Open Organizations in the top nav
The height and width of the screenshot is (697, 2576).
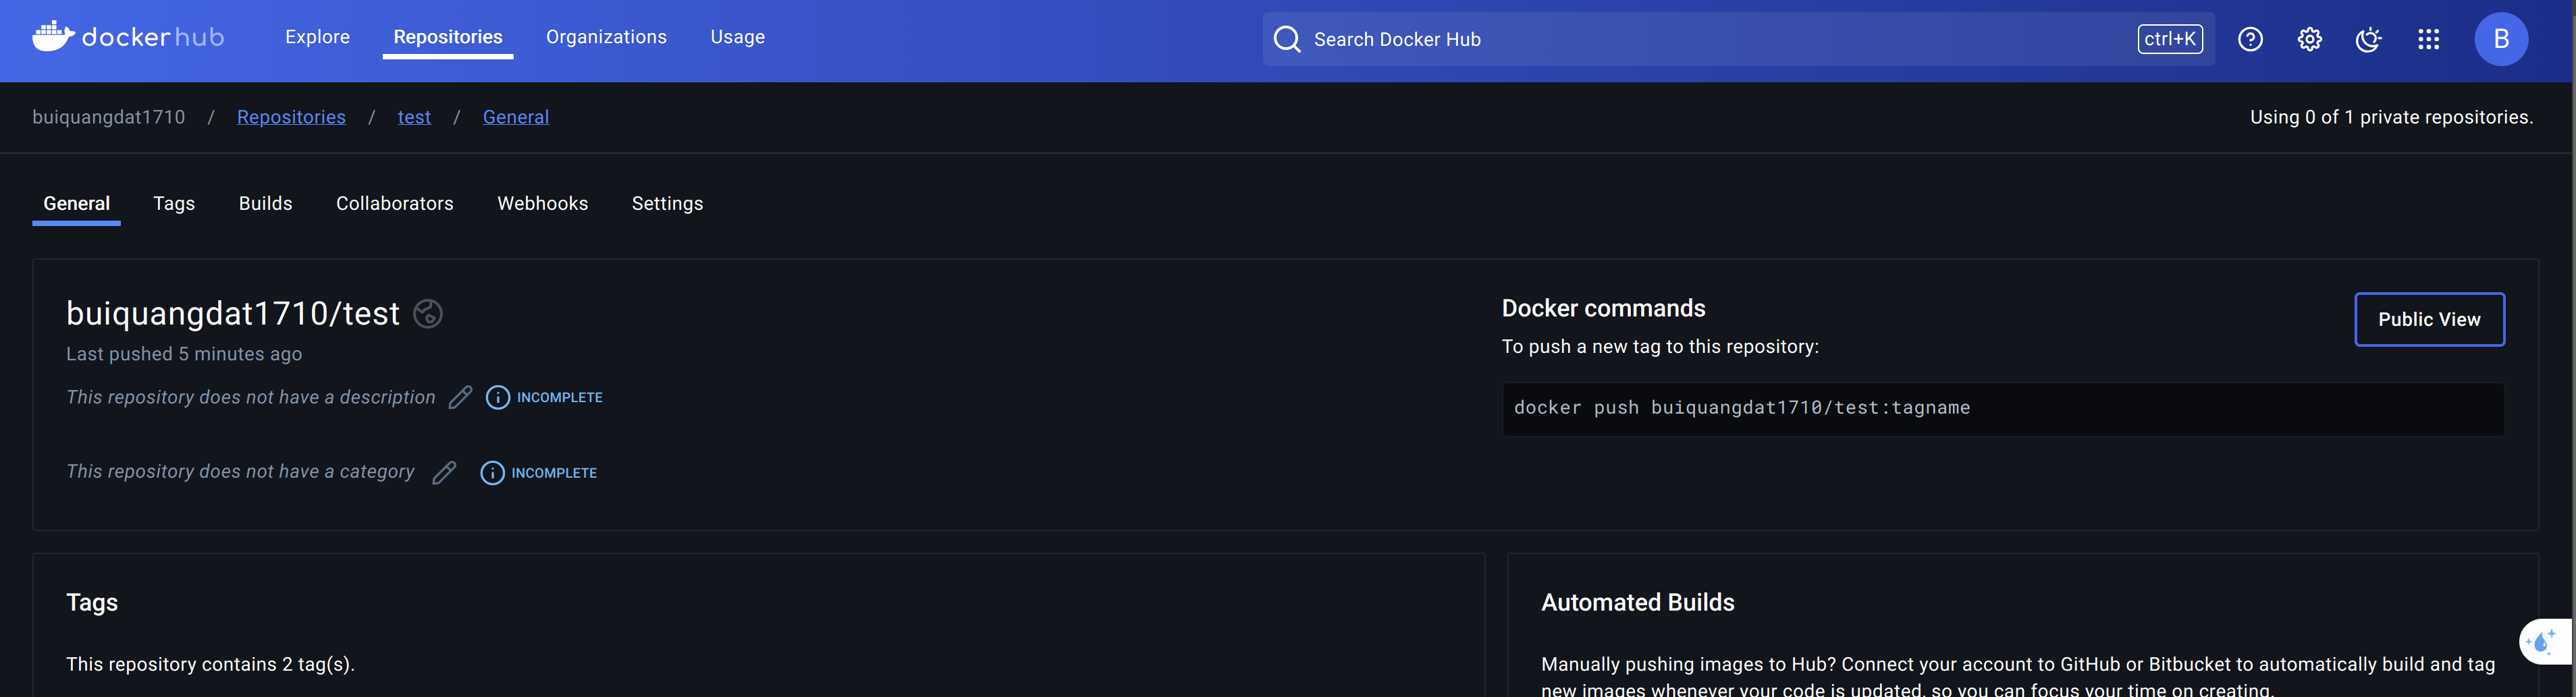point(606,37)
